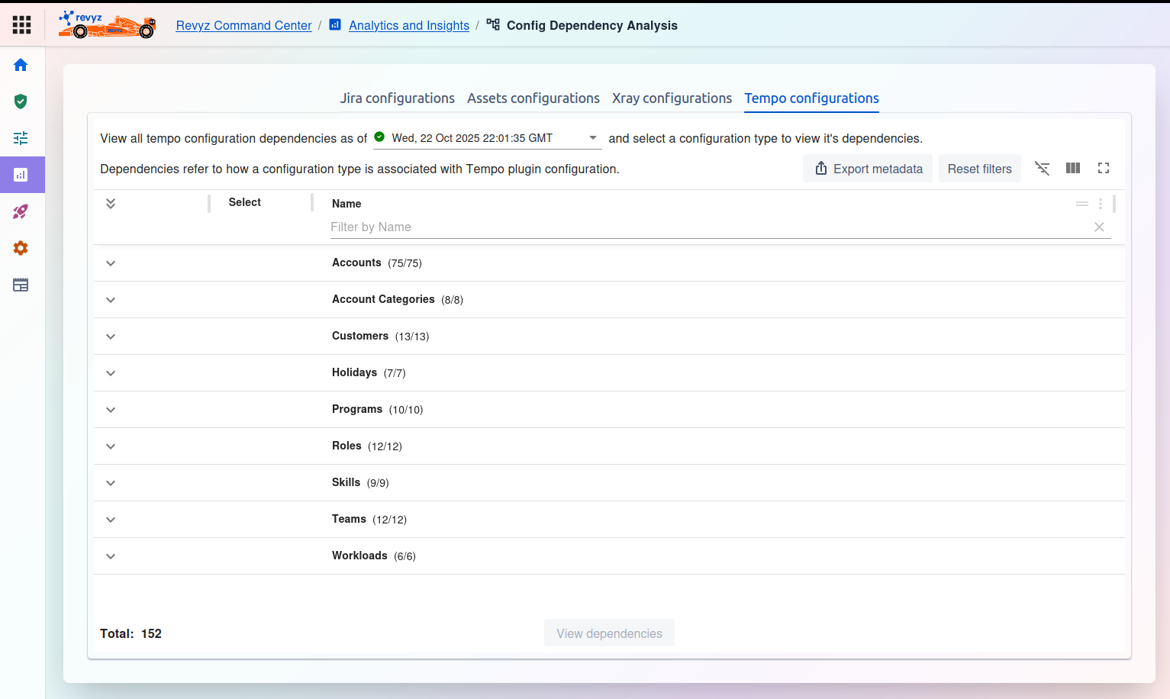The height and width of the screenshot is (699, 1170).
Task: Toggle fullscreen table view
Action: coord(1104,169)
